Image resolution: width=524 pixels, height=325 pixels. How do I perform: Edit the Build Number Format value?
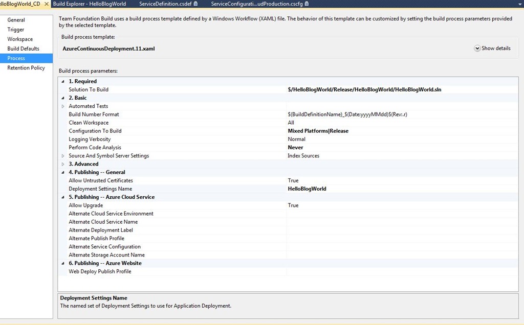click(347, 114)
